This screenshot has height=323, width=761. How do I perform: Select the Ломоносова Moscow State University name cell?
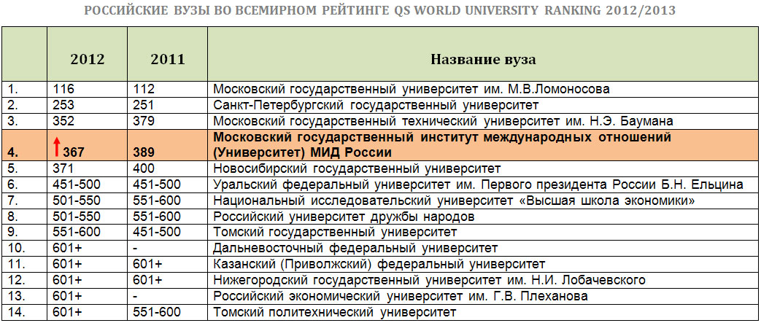click(x=411, y=89)
